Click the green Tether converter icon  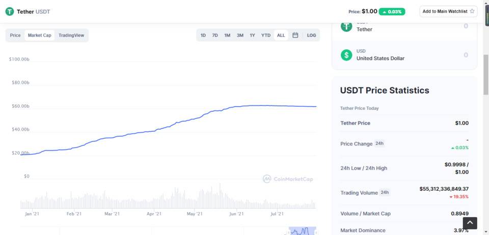point(346,26)
